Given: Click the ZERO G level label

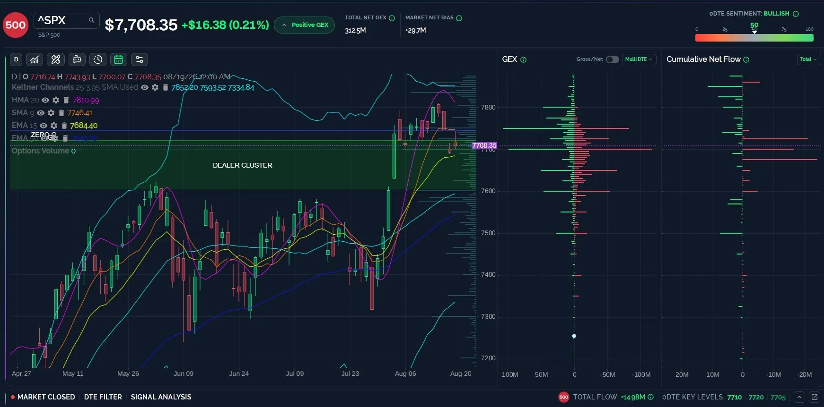Looking at the screenshot, I should point(44,135).
